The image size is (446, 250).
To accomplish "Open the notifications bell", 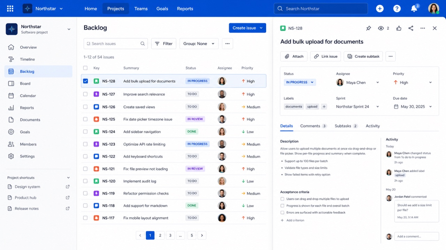I will (x=414, y=9).
